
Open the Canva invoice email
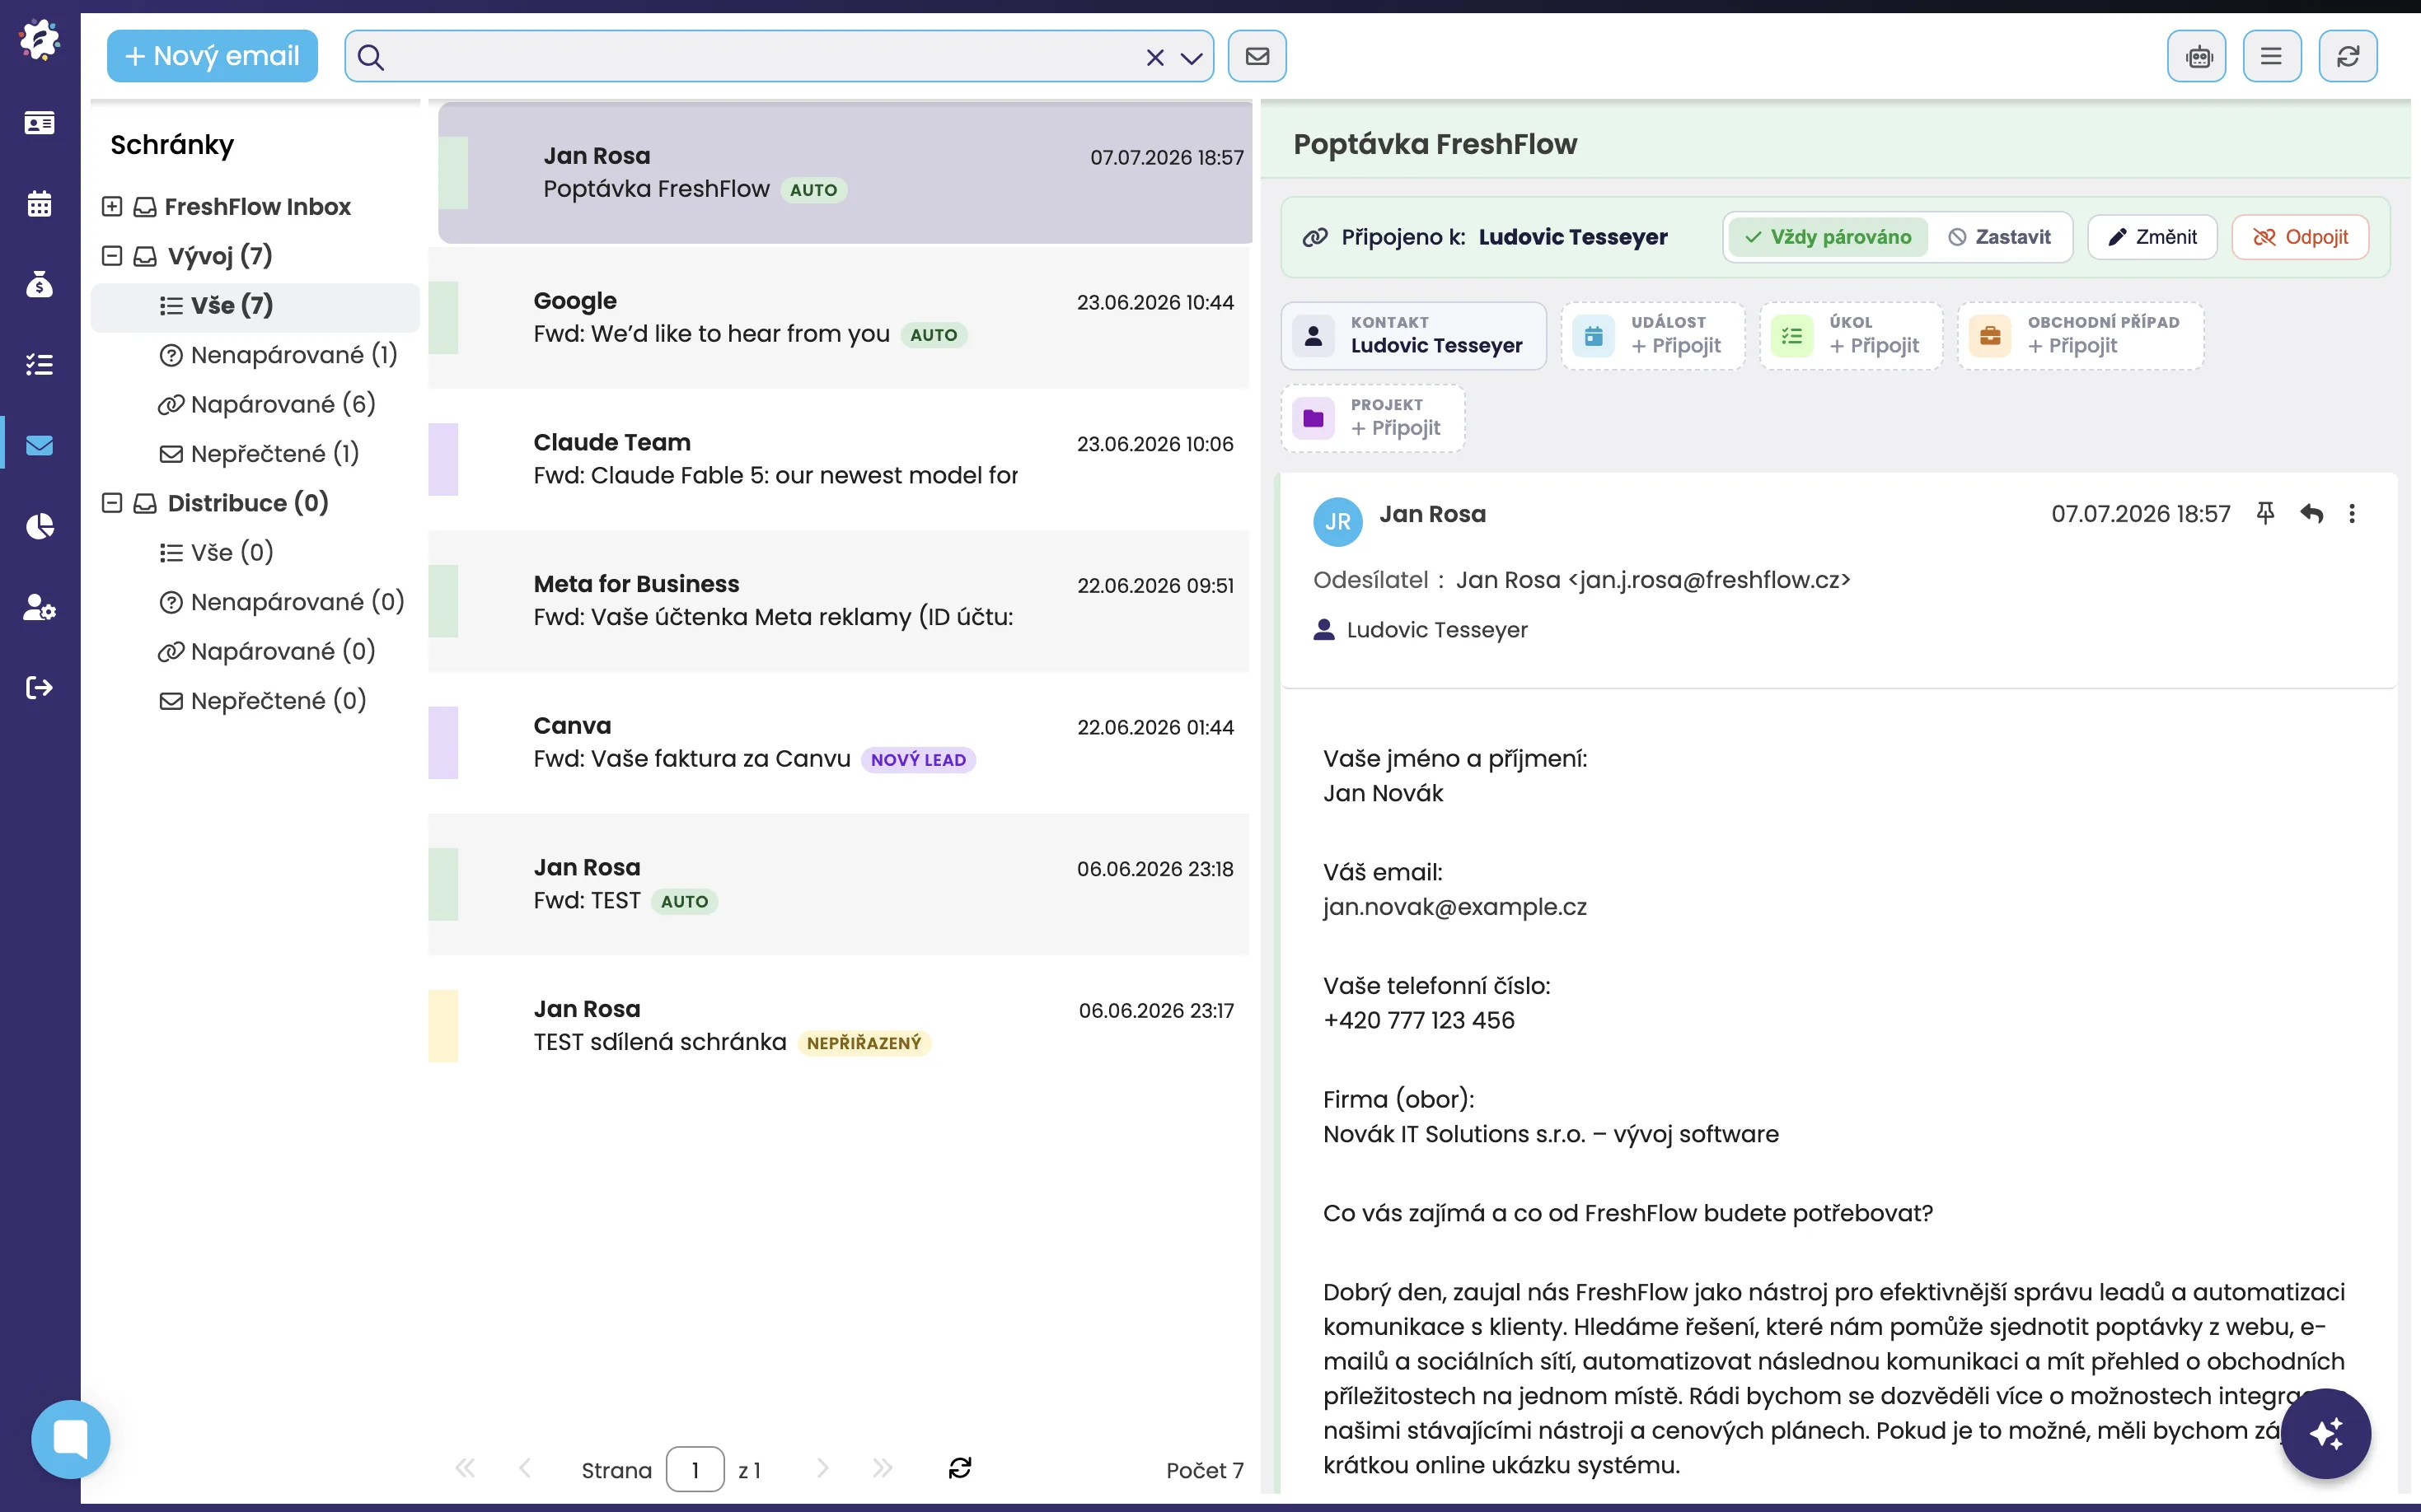click(x=840, y=742)
